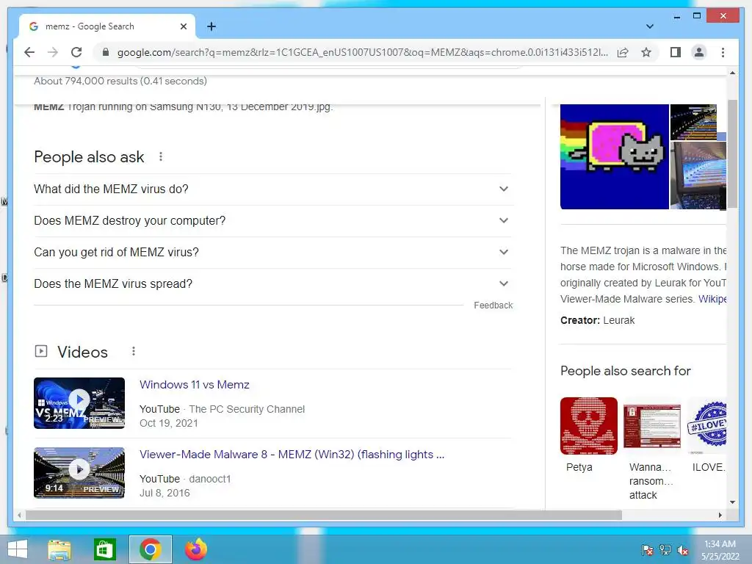The width and height of the screenshot is (752, 564).
Task: Bookmark this page with star icon
Action: [646, 52]
